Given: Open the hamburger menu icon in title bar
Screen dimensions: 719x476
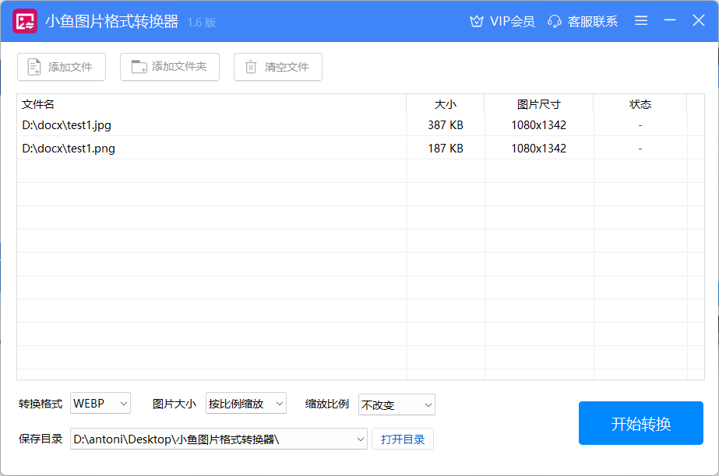Looking at the screenshot, I should point(641,21).
